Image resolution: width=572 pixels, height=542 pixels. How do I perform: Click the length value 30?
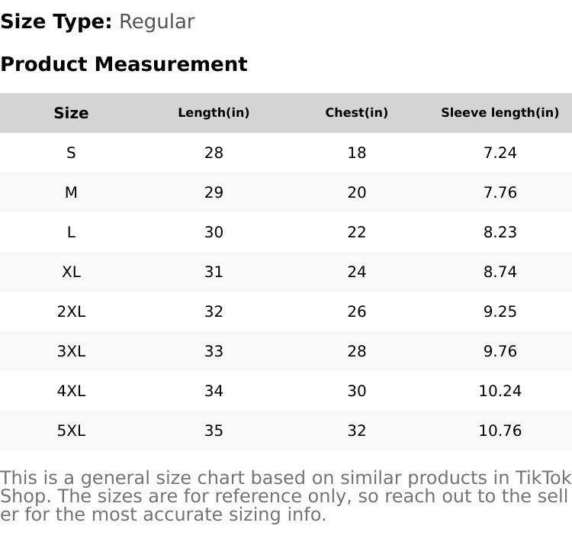[x=214, y=232]
